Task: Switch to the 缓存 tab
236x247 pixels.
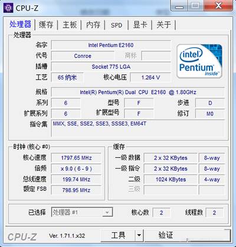Action: click(46, 25)
